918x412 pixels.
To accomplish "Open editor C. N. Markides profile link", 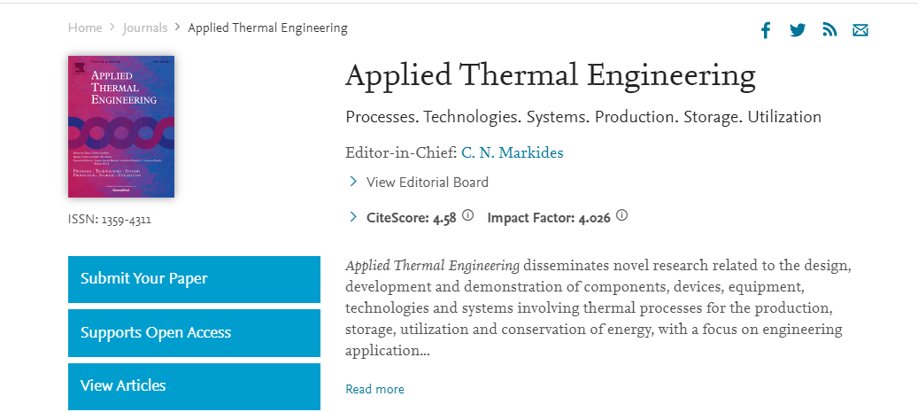I will tap(513, 152).
